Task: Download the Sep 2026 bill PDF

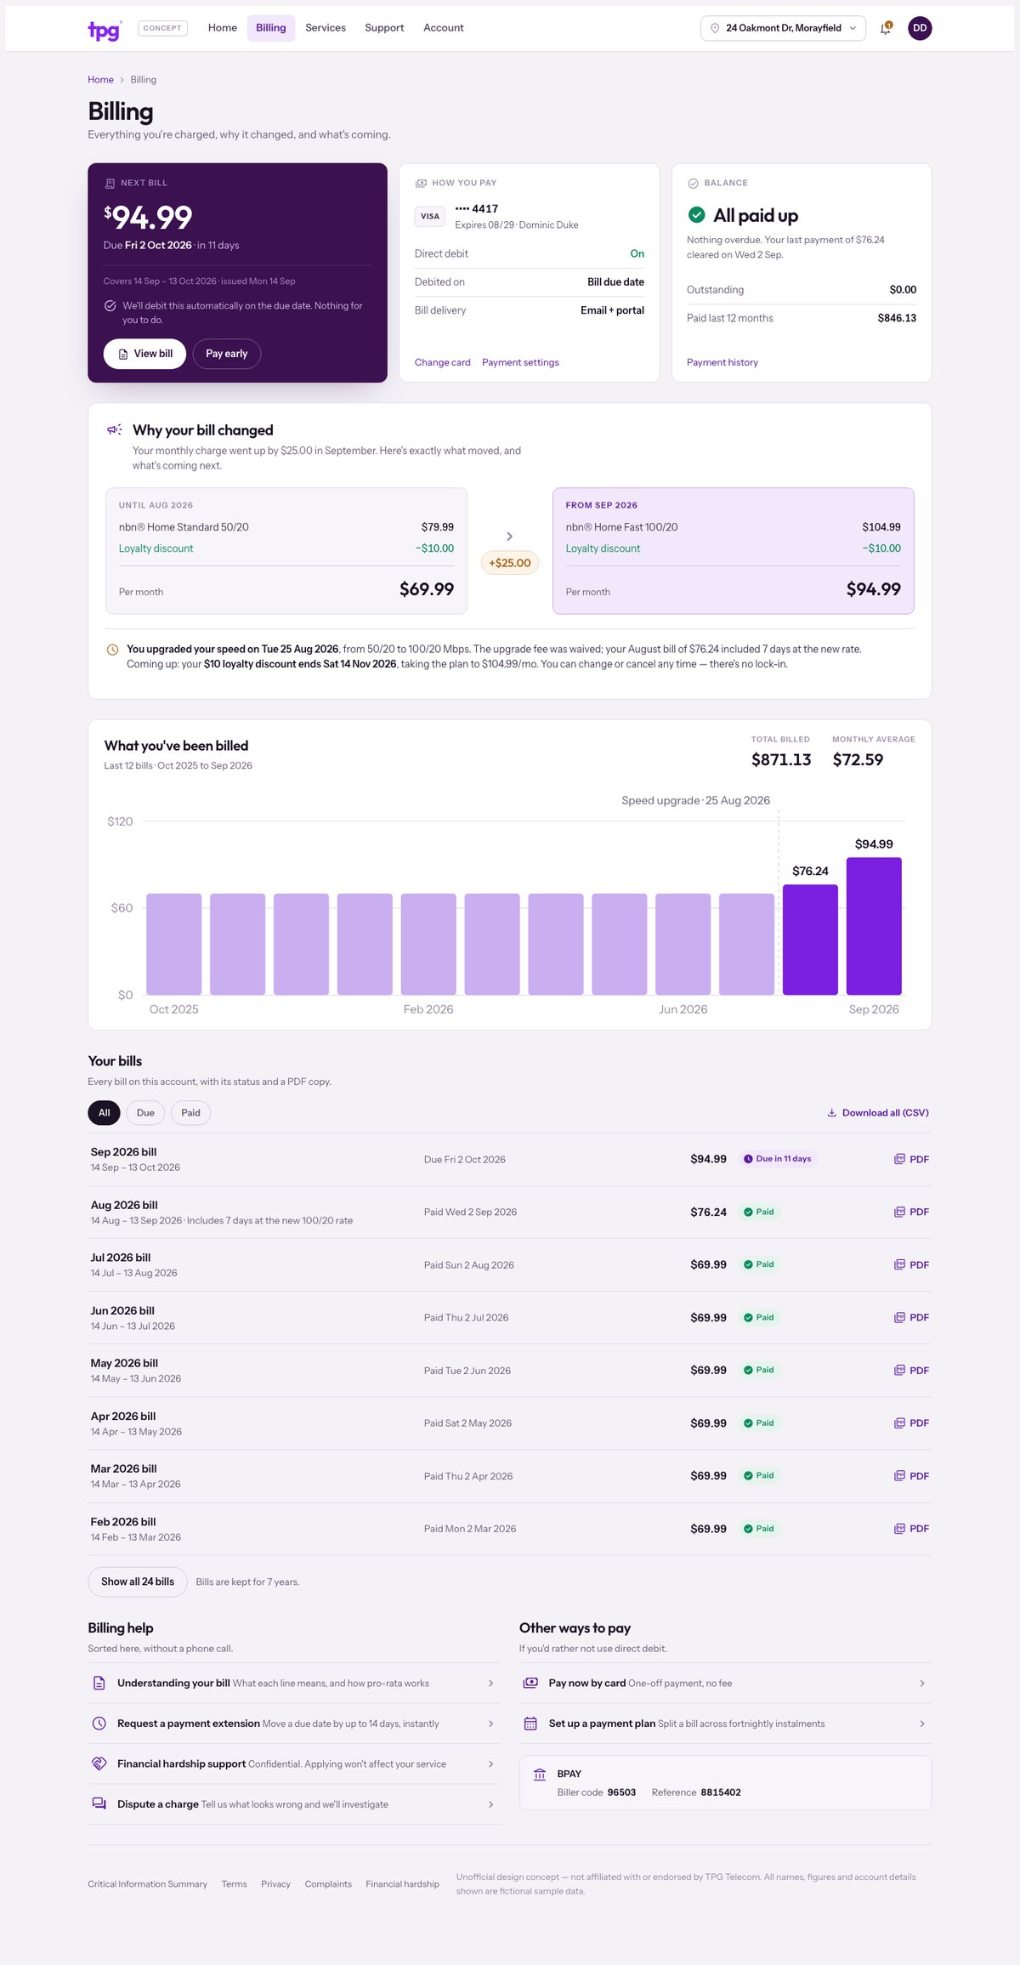Action: 911,1160
